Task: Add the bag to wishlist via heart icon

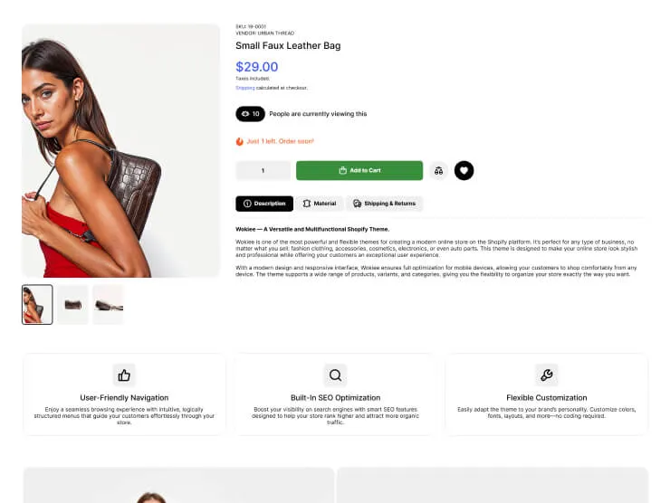Action: pos(464,171)
